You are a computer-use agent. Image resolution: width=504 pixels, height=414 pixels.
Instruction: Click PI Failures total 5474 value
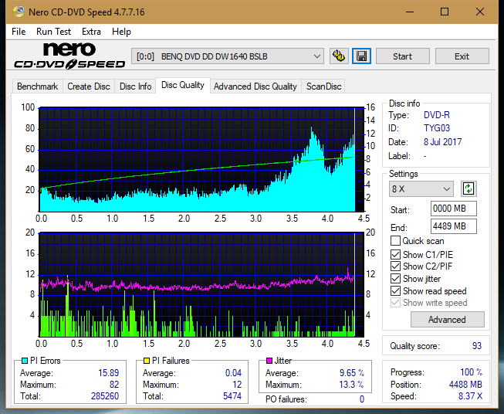point(232,396)
